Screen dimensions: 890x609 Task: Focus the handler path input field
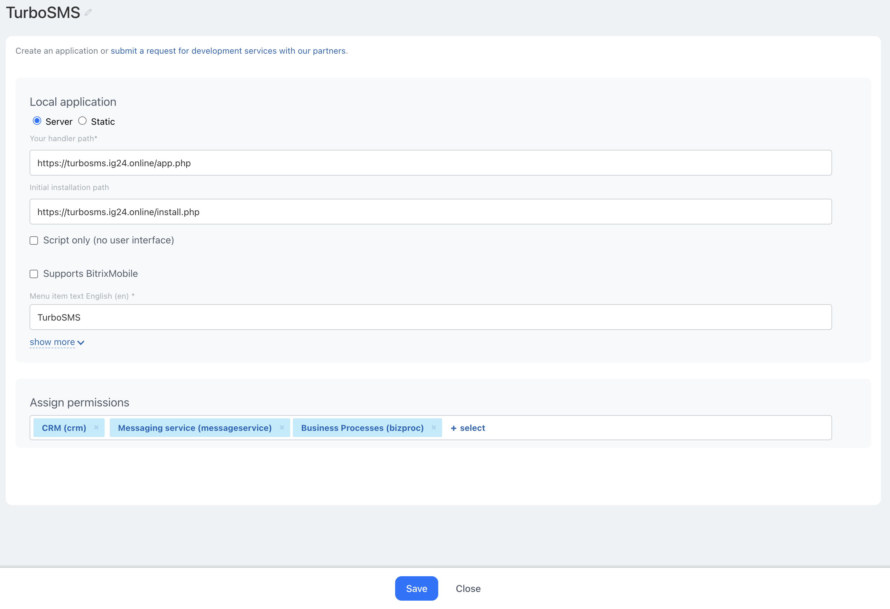point(431,163)
